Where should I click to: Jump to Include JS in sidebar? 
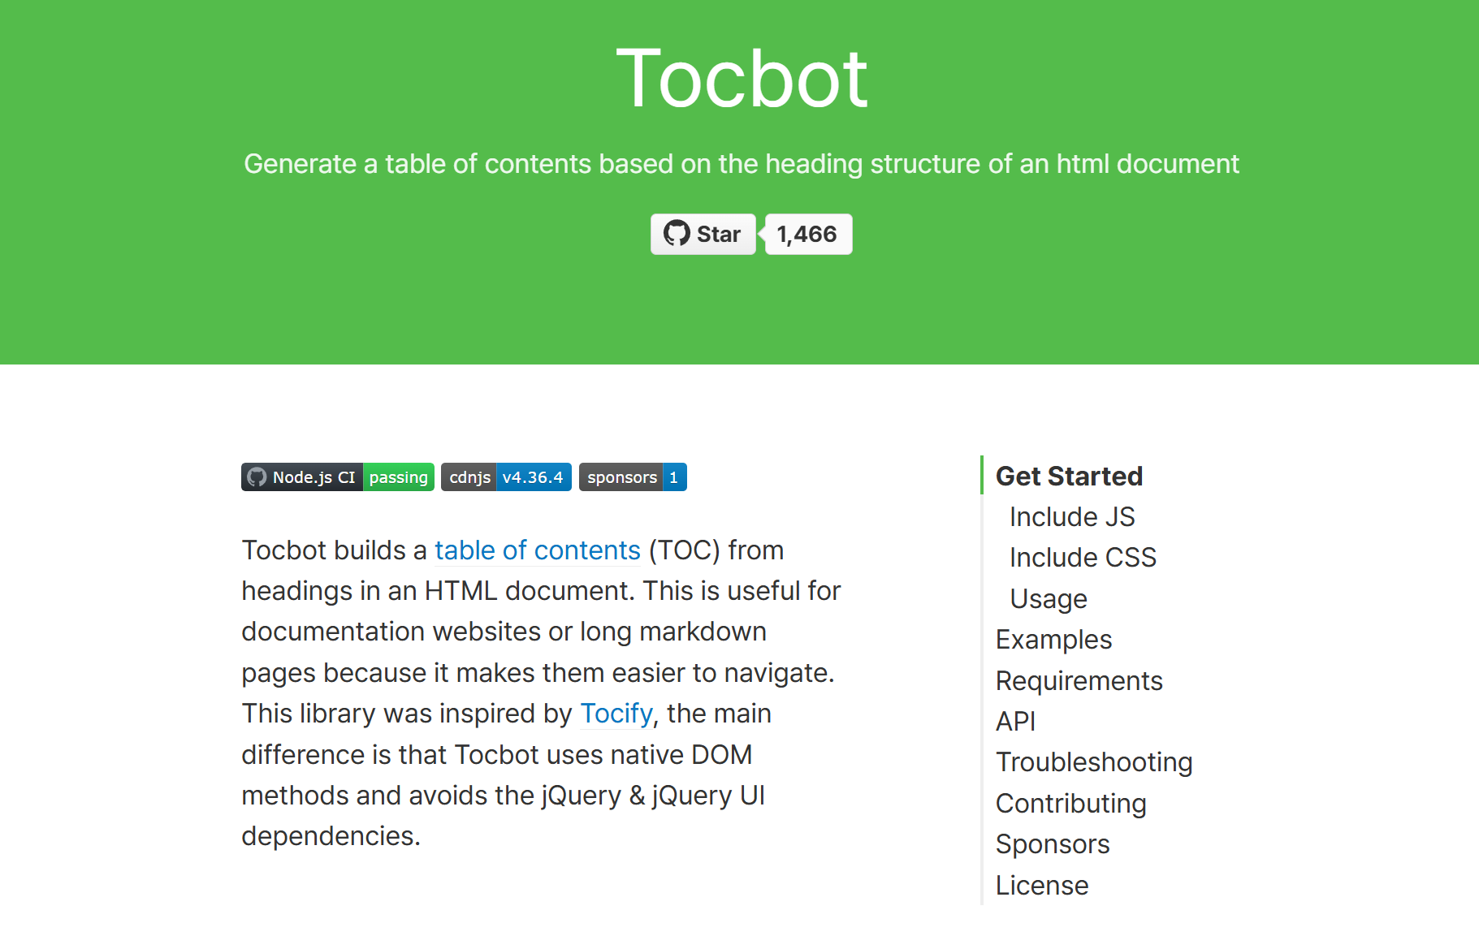point(1071,517)
